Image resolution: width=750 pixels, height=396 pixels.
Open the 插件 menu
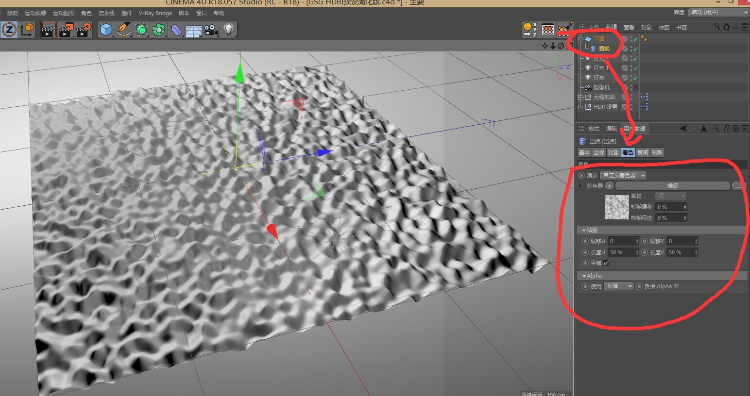point(126,13)
